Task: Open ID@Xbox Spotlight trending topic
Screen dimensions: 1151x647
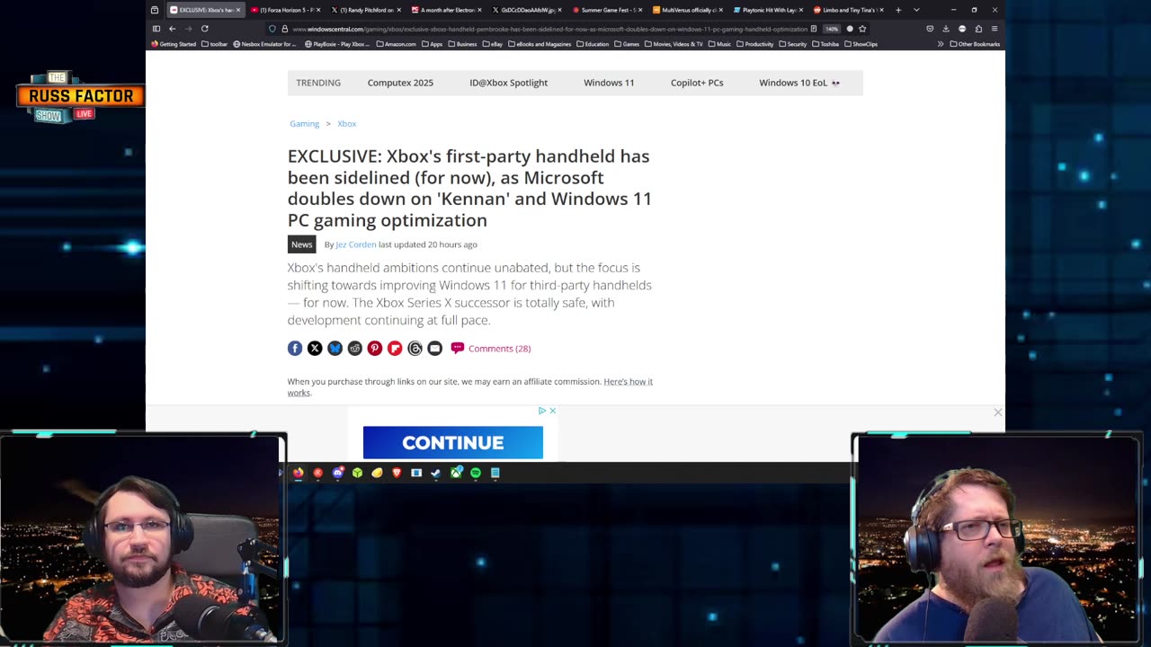Action: (508, 83)
